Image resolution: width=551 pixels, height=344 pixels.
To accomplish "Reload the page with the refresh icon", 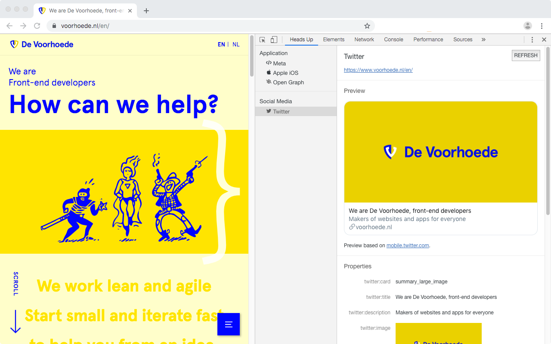I will [x=37, y=26].
